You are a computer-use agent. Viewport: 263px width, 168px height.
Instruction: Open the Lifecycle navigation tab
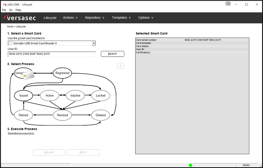click(50, 18)
